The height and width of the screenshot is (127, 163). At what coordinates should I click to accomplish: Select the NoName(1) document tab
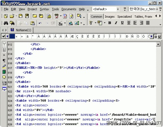21,30
